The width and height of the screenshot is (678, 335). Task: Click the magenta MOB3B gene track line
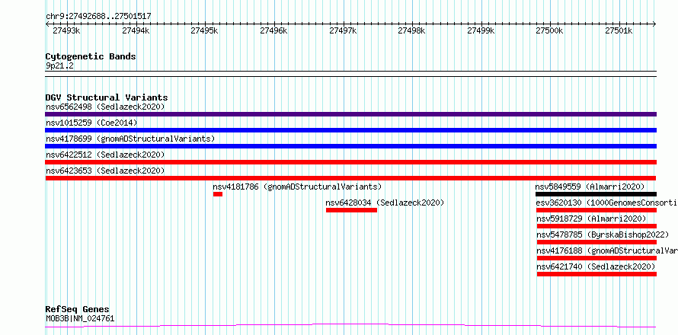click(351, 326)
